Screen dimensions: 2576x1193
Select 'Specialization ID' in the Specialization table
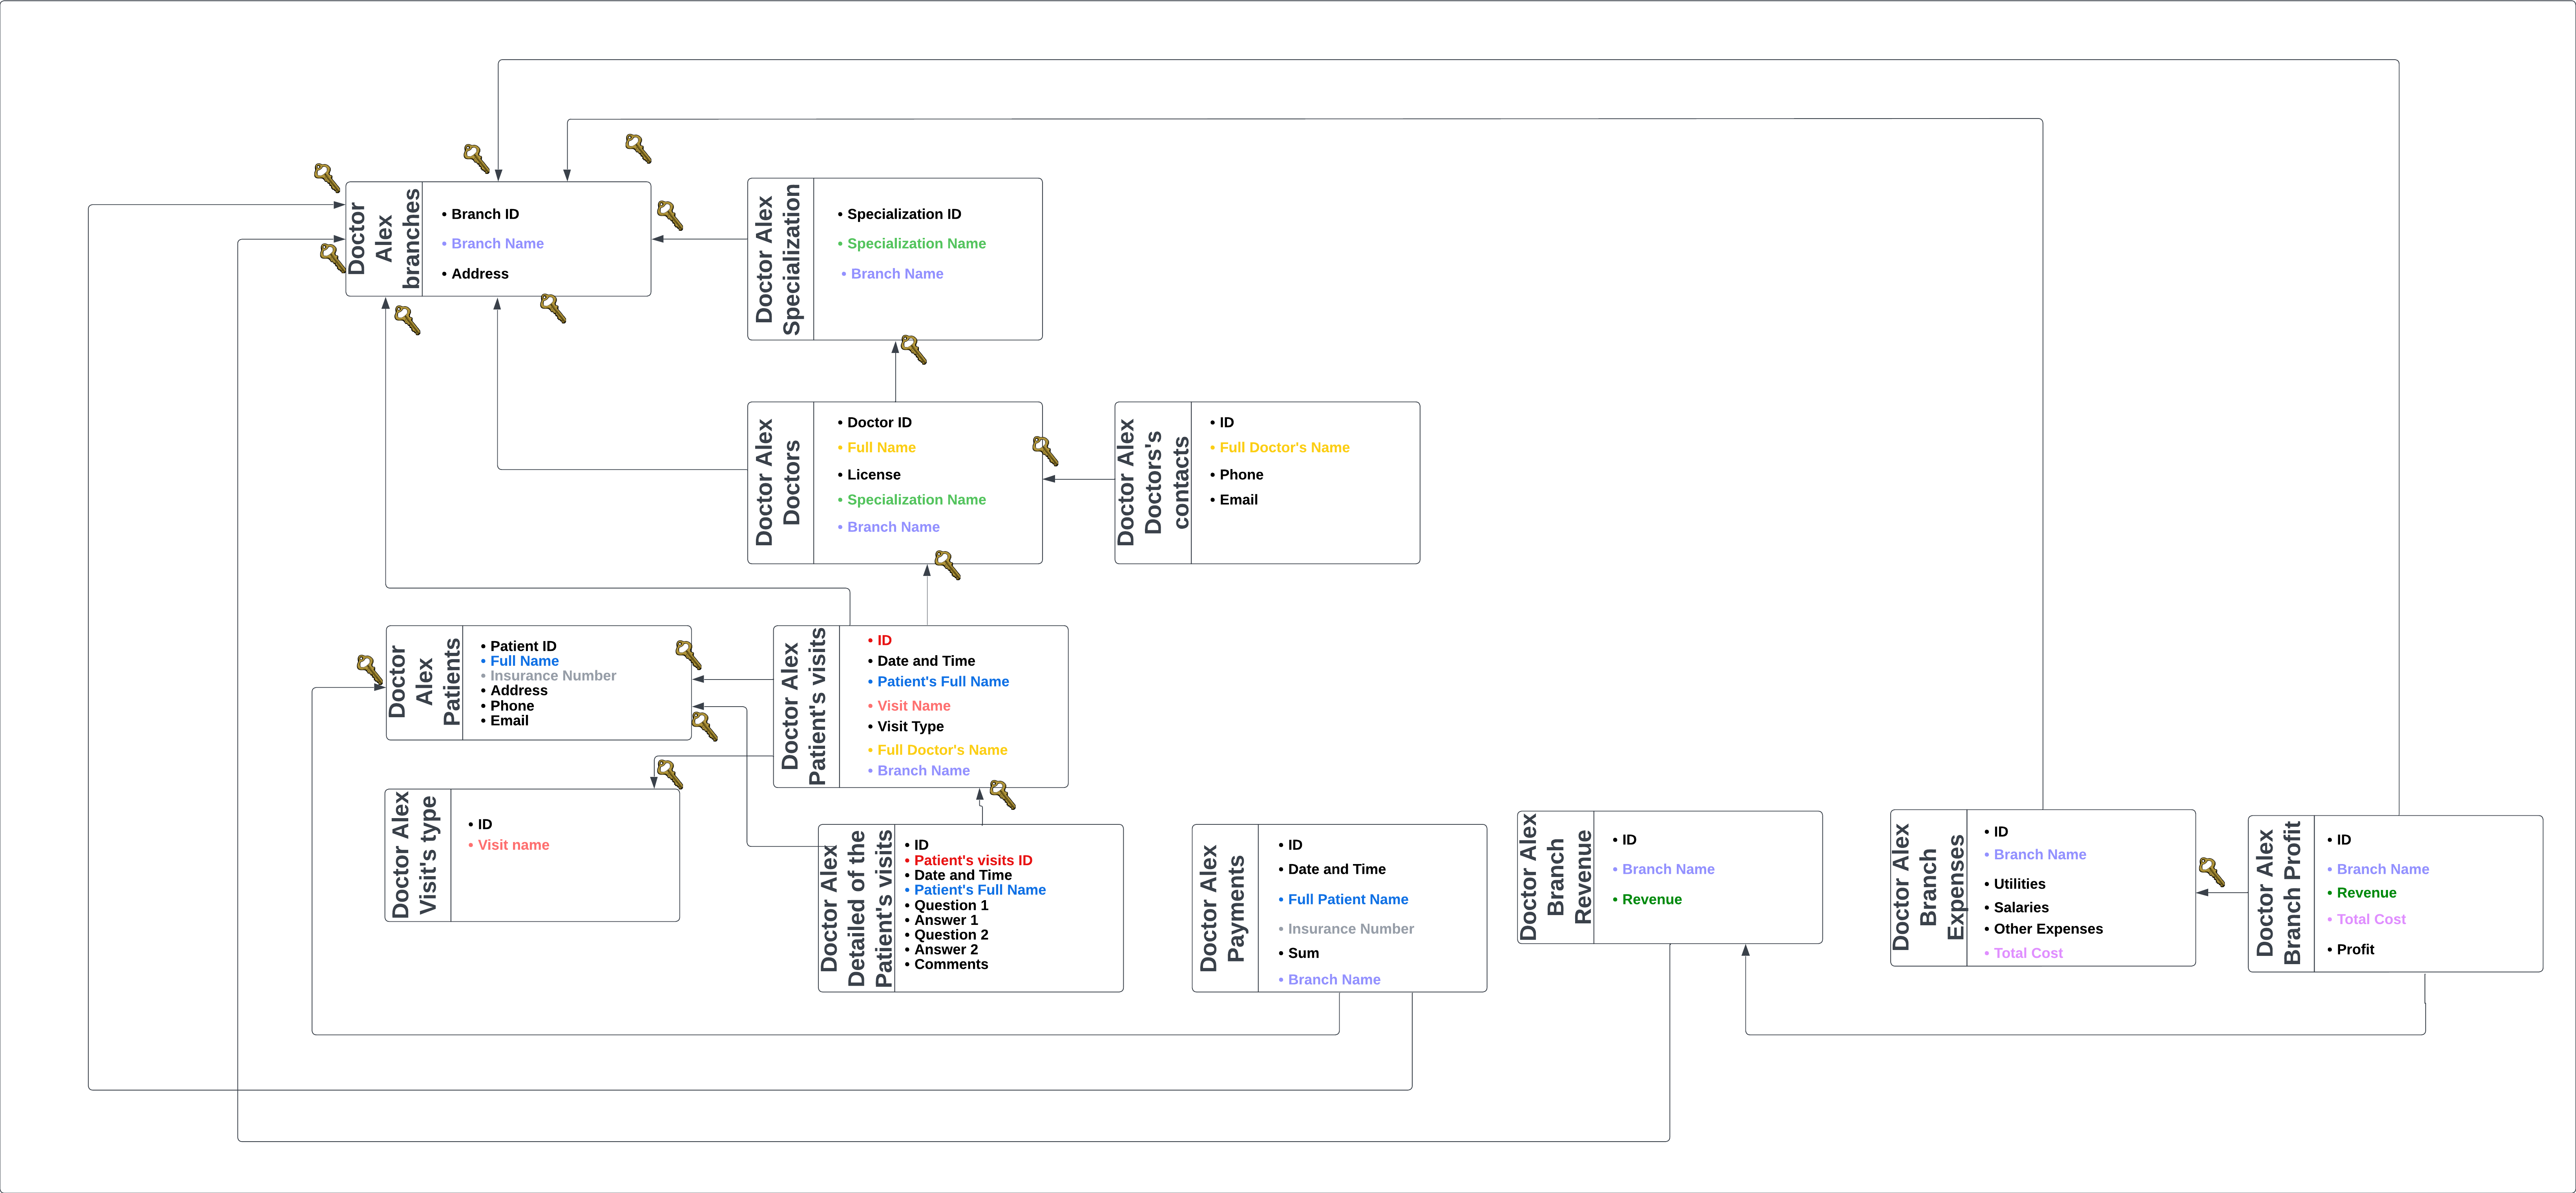click(904, 214)
